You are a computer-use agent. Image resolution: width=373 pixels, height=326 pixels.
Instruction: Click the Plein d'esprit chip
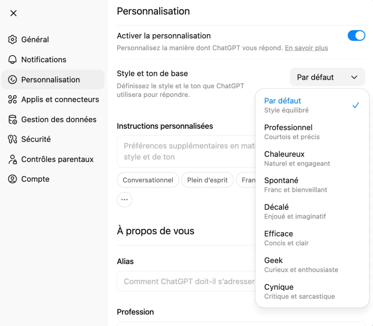[207, 180]
